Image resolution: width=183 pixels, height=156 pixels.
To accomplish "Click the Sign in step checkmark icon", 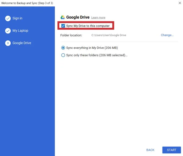I will tap(8, 18).
